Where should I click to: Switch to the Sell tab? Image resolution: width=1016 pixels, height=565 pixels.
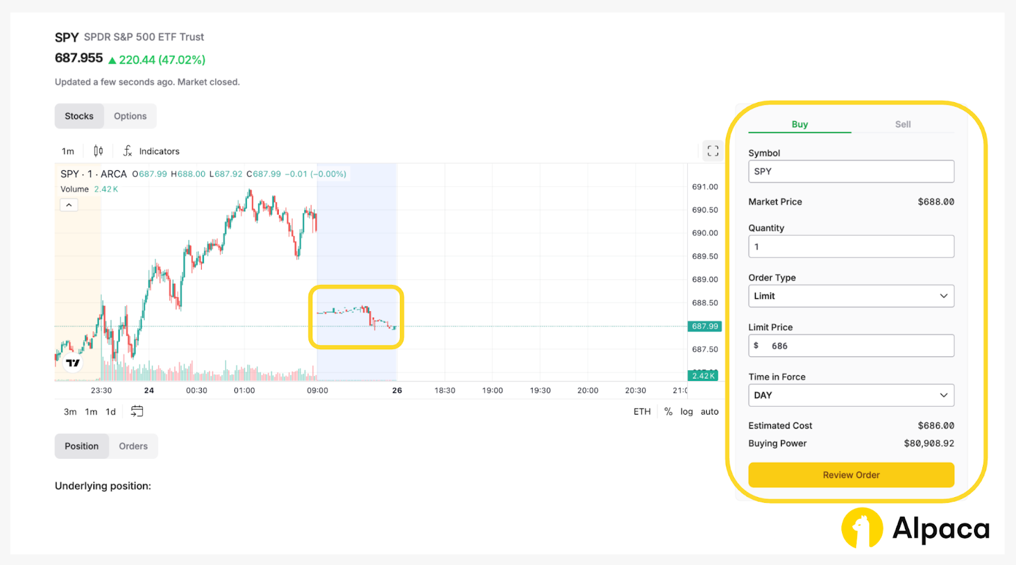[x=902, y=124]
